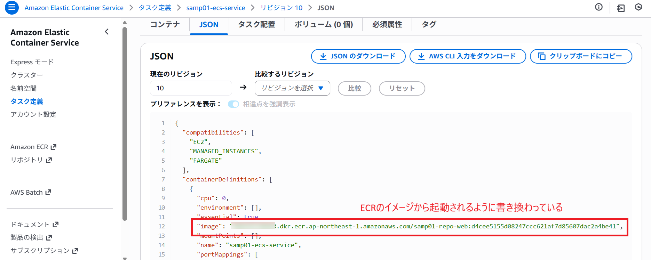Click JSON のダウンロード button

[358, 56]
